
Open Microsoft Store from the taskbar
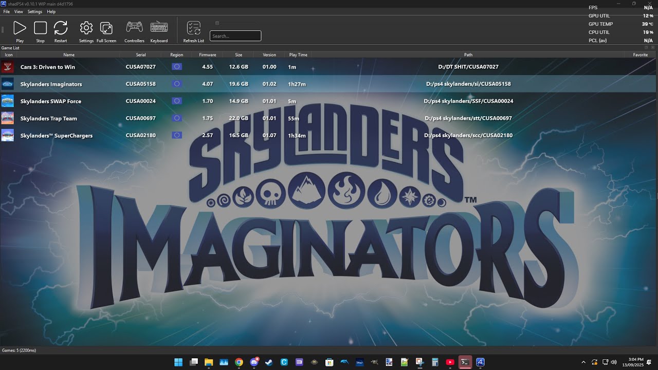point(330,362)
